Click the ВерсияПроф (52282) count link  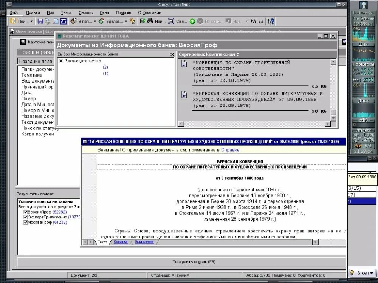(x=60, y=212)
